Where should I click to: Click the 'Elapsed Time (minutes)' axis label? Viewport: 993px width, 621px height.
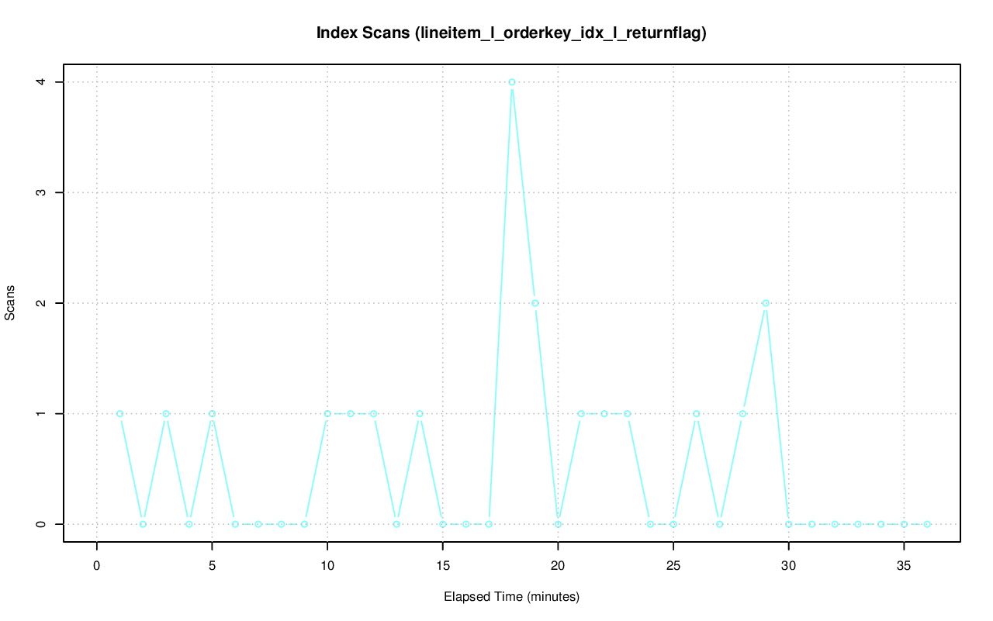(511, 597)
